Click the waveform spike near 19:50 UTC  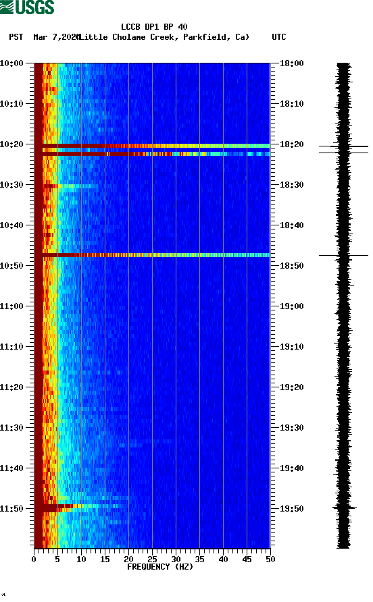pyautogui.click(x=344, y=507)
